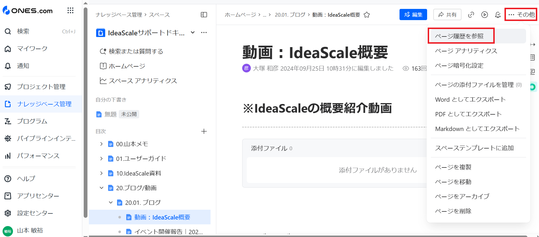Click ホームページ breadcrumb in page header
Image resolution: width=539 pixels, height=237 pixels.
coord(240,15)
